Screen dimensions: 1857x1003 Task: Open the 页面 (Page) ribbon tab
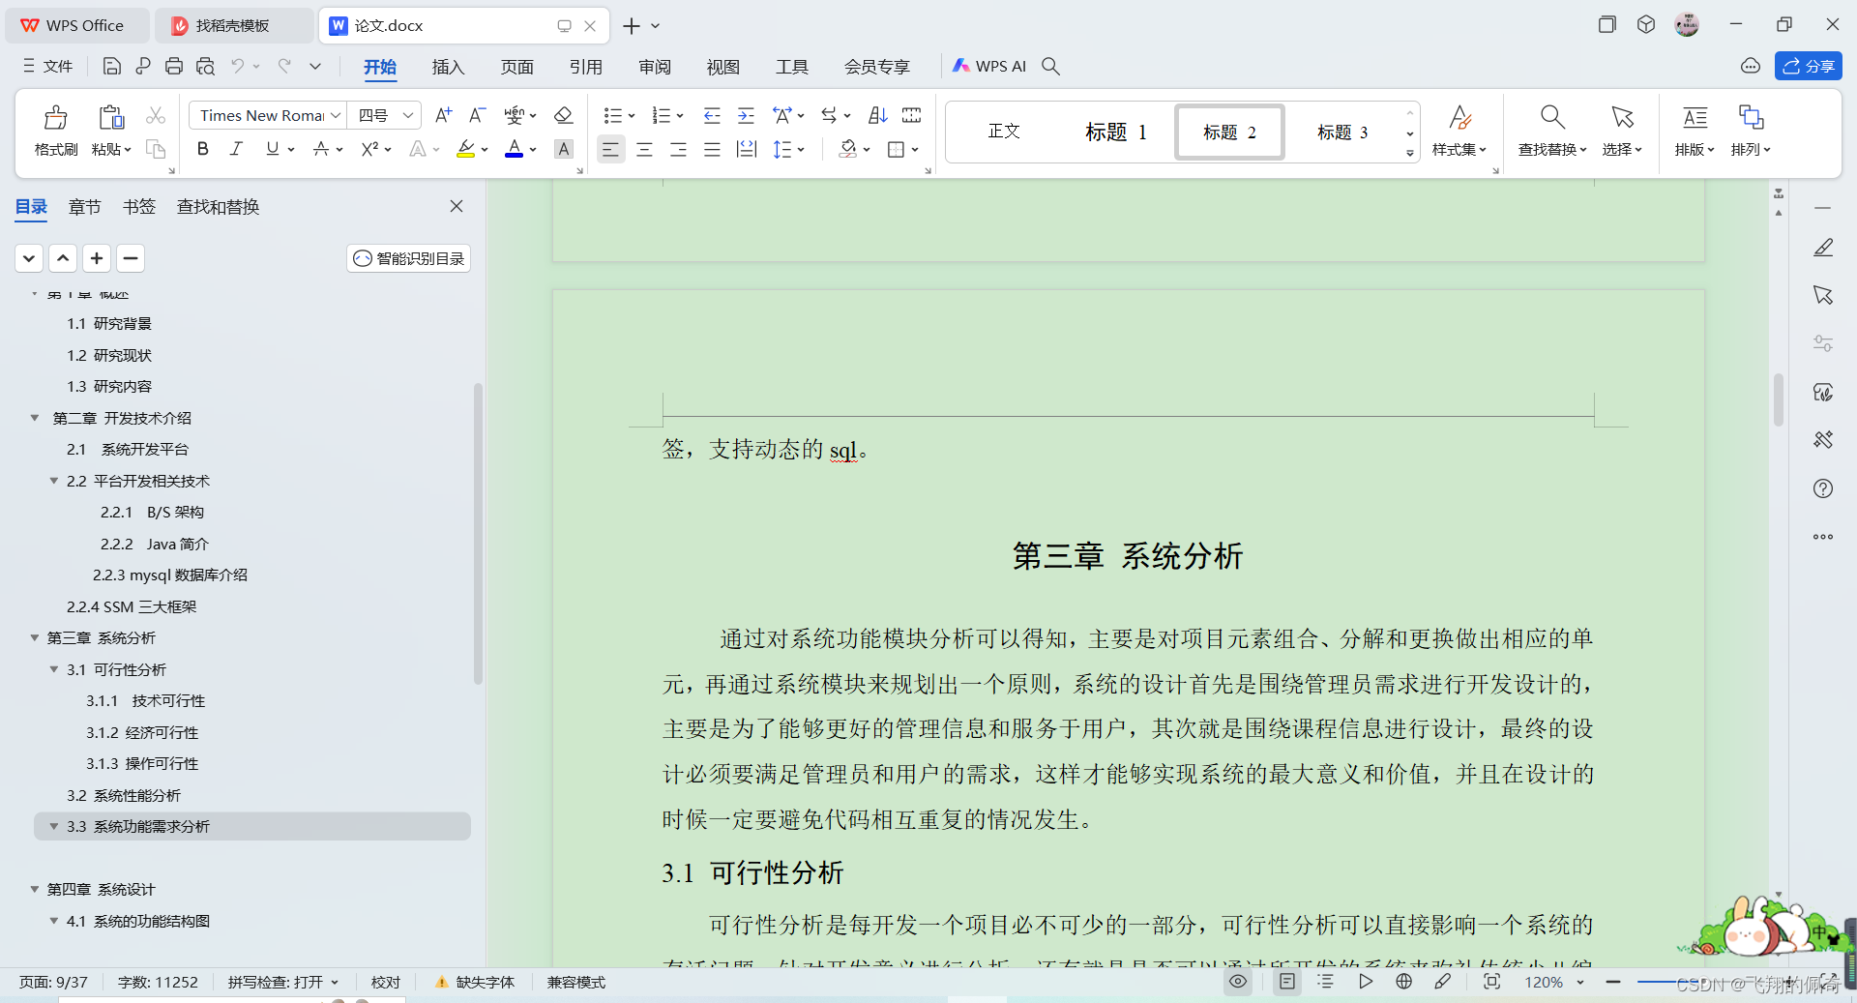click(x=516, y=67)
